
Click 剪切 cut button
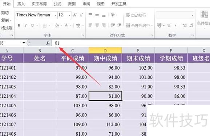click(5, 13)
